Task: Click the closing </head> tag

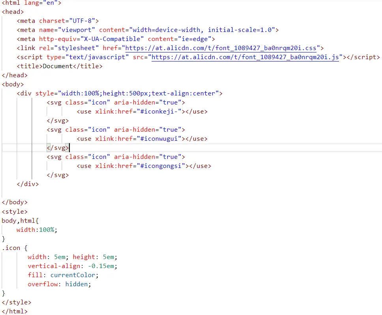Action: coord(15,75)
